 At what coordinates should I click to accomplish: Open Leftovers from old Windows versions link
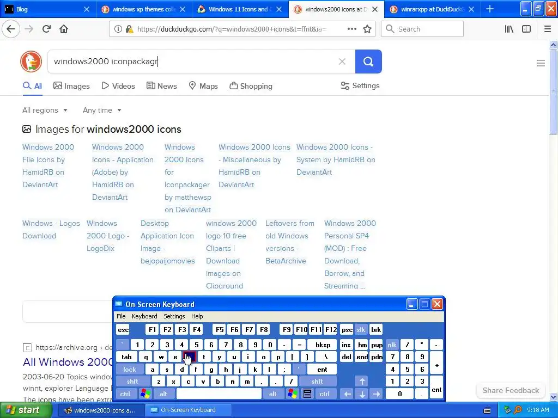pyautogui.click(x=290, y=242)
